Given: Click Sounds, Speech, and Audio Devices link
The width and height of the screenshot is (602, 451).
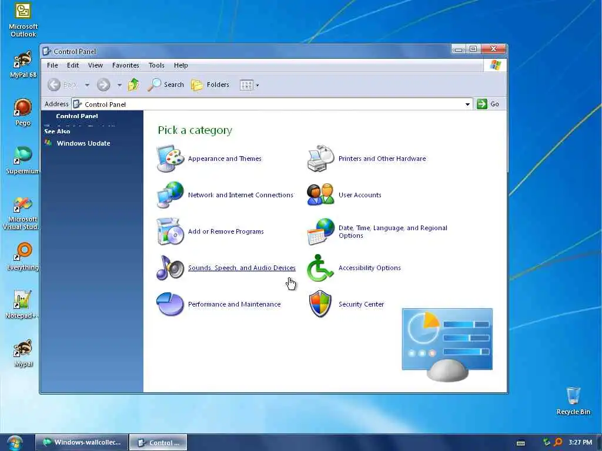Looking at the screenshot, I should tap(242, 268).
